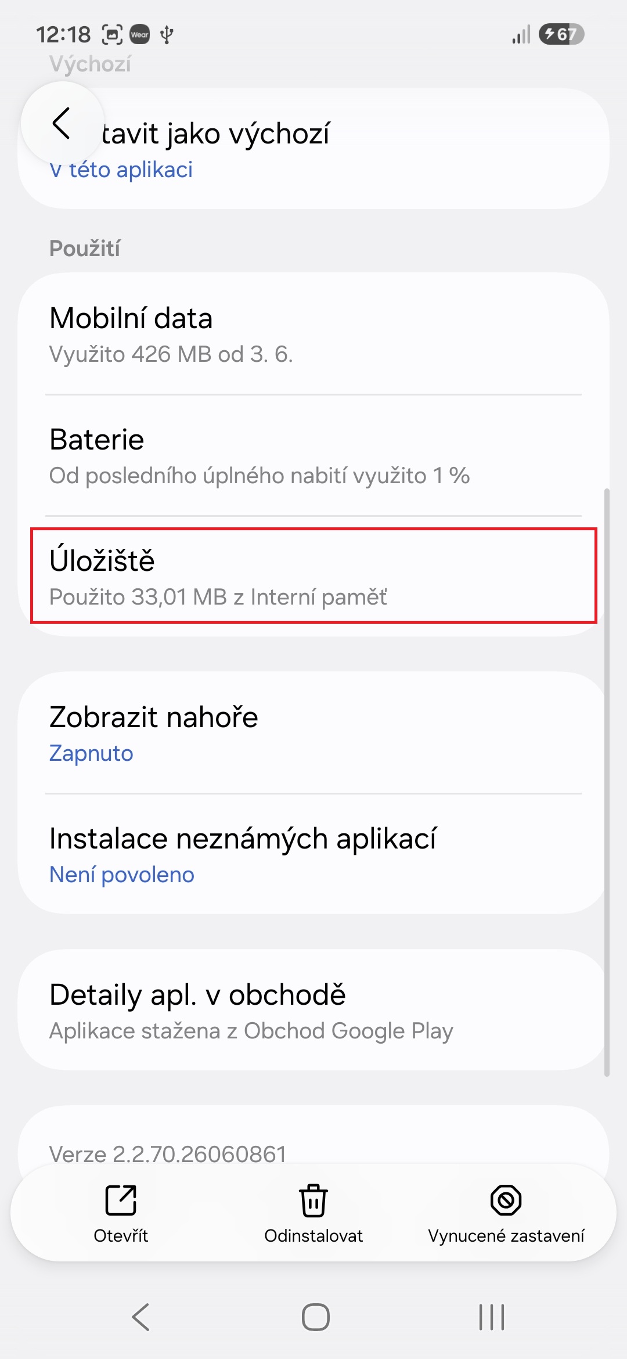Screen dimensions: 627x1359
Task: Tap the Verze 2.2.70.26060861 text
Action: pos(168,1154)
